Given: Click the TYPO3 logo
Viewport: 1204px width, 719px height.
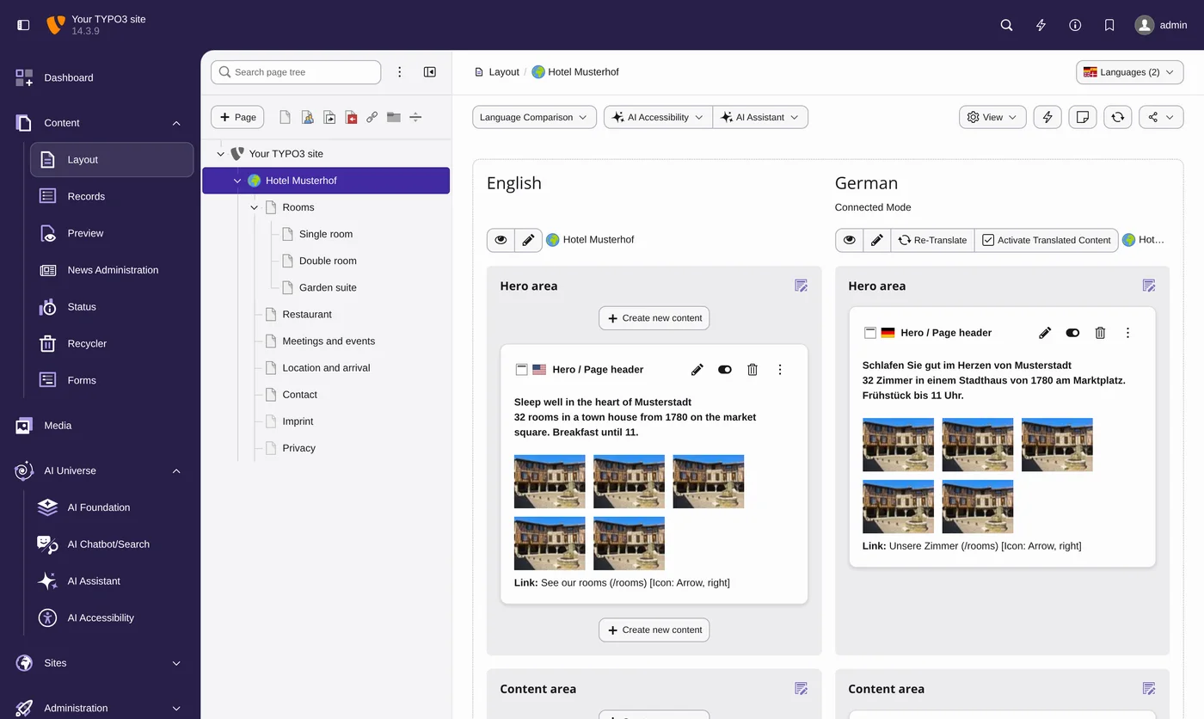Looking at the screenshot, I should coord(55,25).
